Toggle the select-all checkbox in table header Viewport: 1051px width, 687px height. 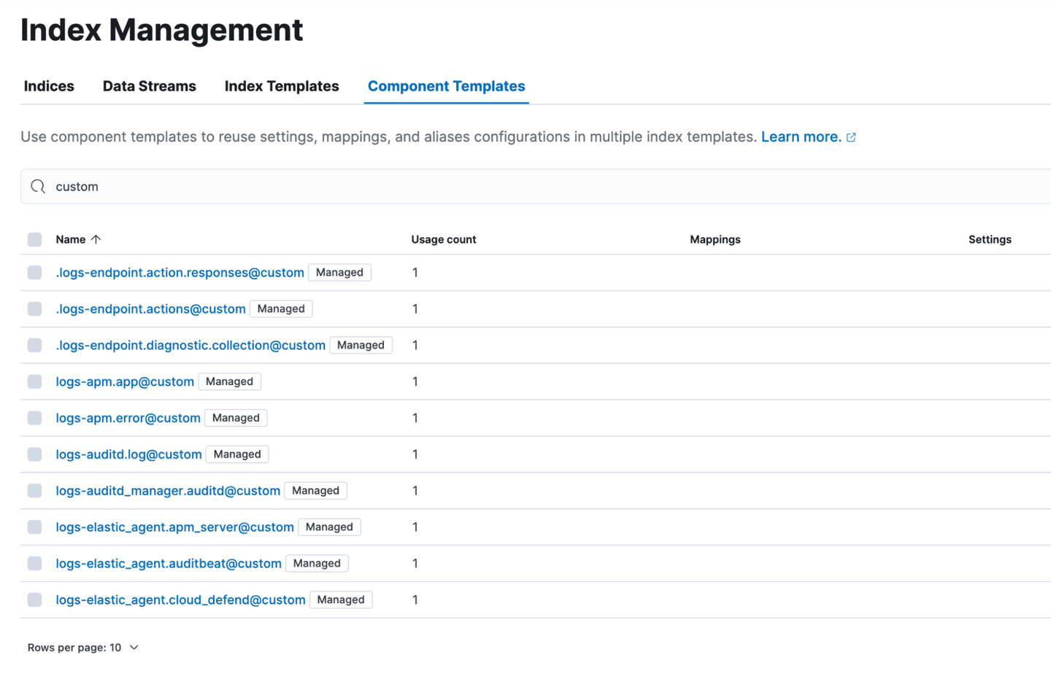(34, 239)
